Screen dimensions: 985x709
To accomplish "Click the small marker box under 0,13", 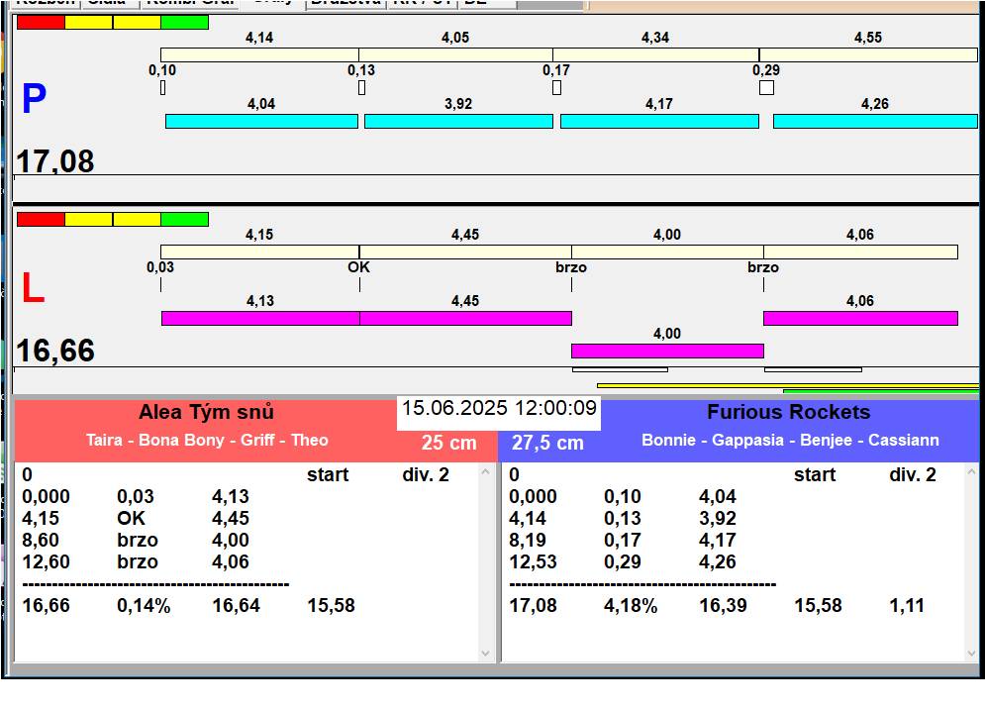I will click(361, 88).
